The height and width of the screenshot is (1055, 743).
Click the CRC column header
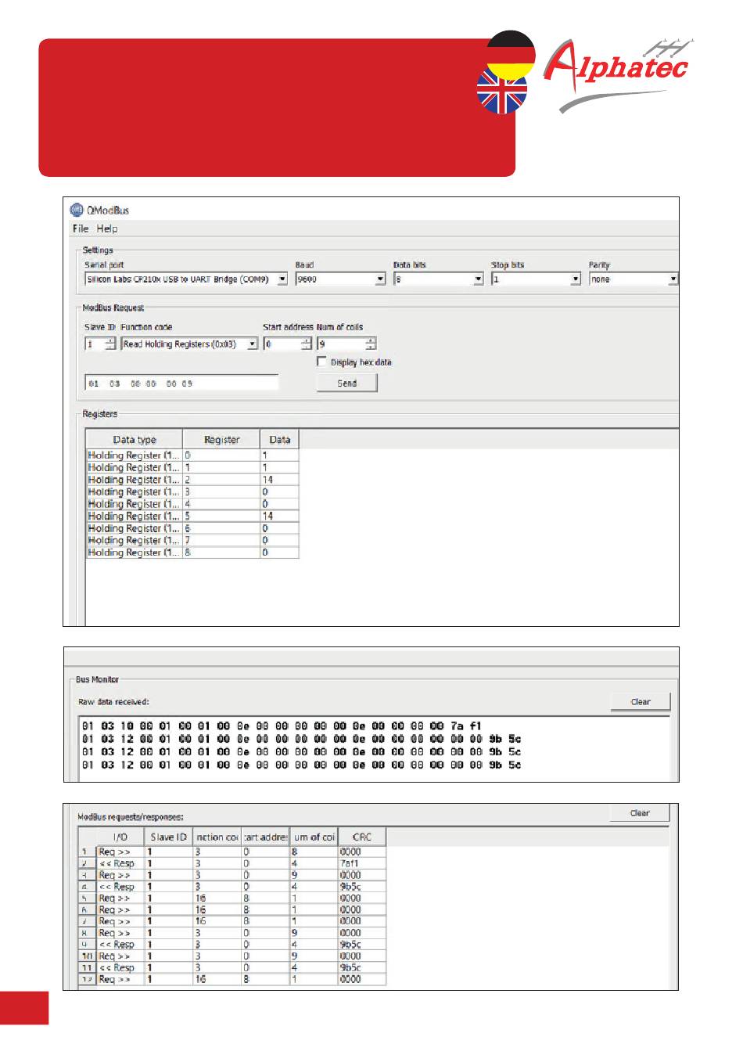[362, 837]
